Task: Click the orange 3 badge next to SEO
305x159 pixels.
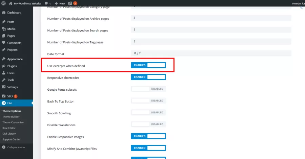Action: (16, 96)
